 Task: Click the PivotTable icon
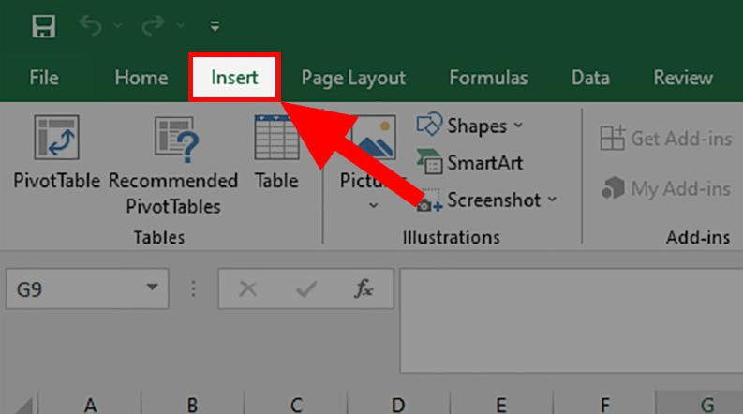(55, 139)
